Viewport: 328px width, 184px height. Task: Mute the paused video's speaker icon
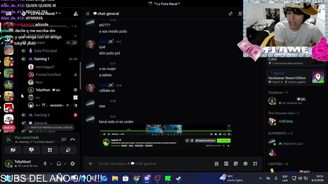click(x=109, y=134)
